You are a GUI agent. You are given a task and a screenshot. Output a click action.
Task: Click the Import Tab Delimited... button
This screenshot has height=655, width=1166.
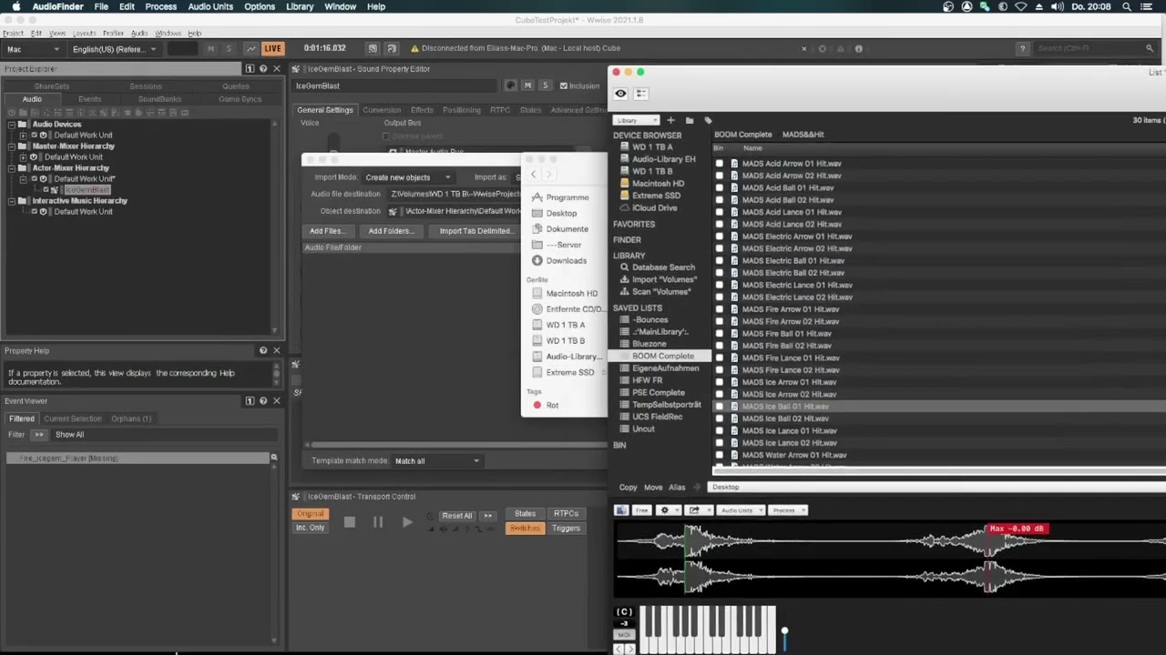point(475,231)
